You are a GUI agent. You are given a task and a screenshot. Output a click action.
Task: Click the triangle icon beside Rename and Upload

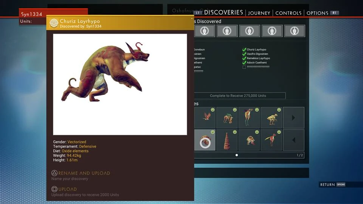point(54,173)
